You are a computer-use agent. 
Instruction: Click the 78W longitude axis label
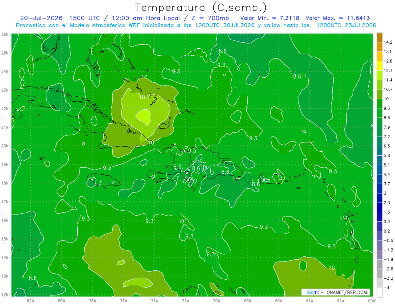tap(92, 300)
